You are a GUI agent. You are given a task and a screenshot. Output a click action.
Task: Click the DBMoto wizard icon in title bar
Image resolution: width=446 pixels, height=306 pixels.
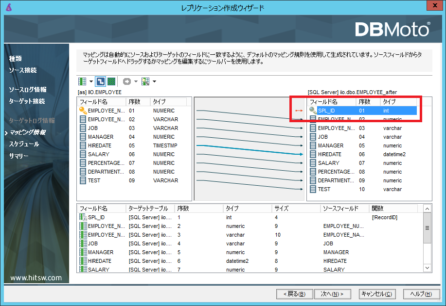point(9,7)
